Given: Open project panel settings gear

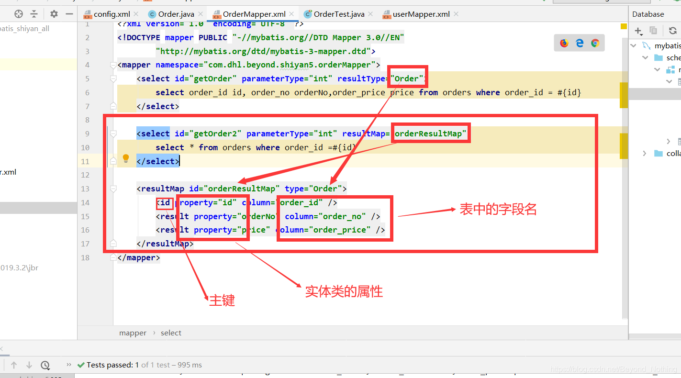Looking at the screenshot, I should point(54,14).
